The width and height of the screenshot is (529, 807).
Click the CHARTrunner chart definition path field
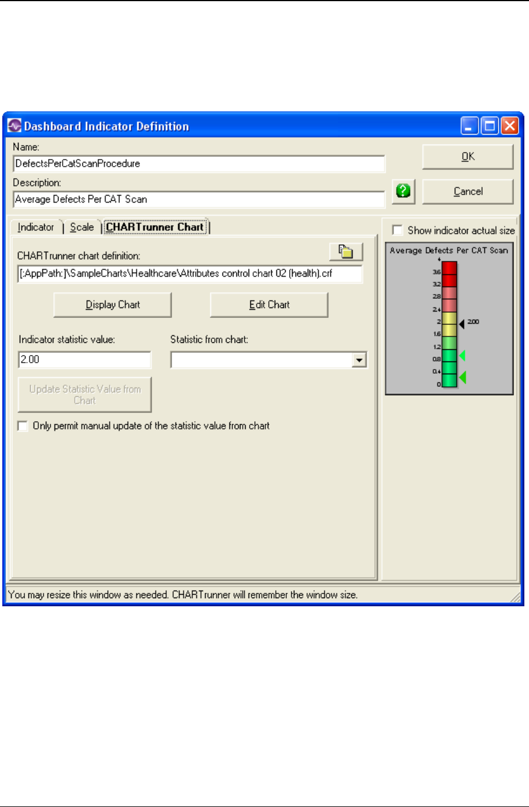point(190,273)
